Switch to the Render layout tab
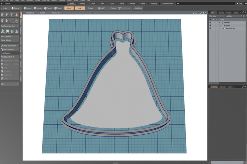The width and height of the screenshot is (247, 164). pos(143,4)
